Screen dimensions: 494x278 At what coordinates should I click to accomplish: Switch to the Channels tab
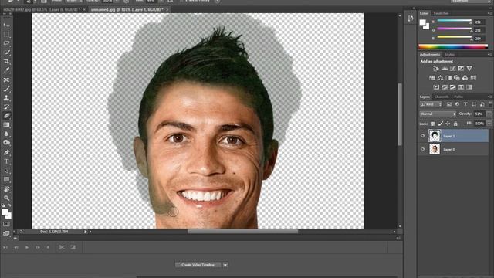click(442, 97)
